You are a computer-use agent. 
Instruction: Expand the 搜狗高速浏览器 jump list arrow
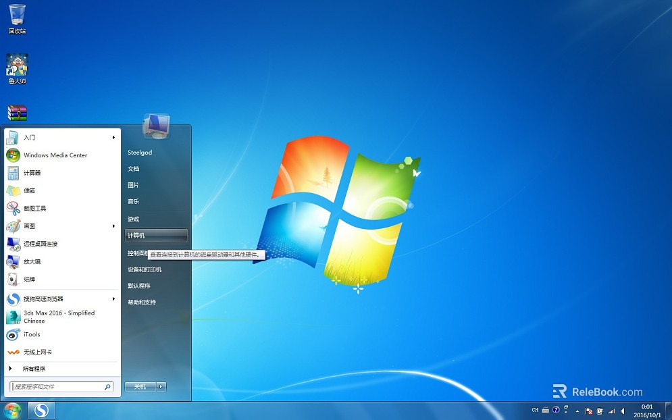[113, 298]
